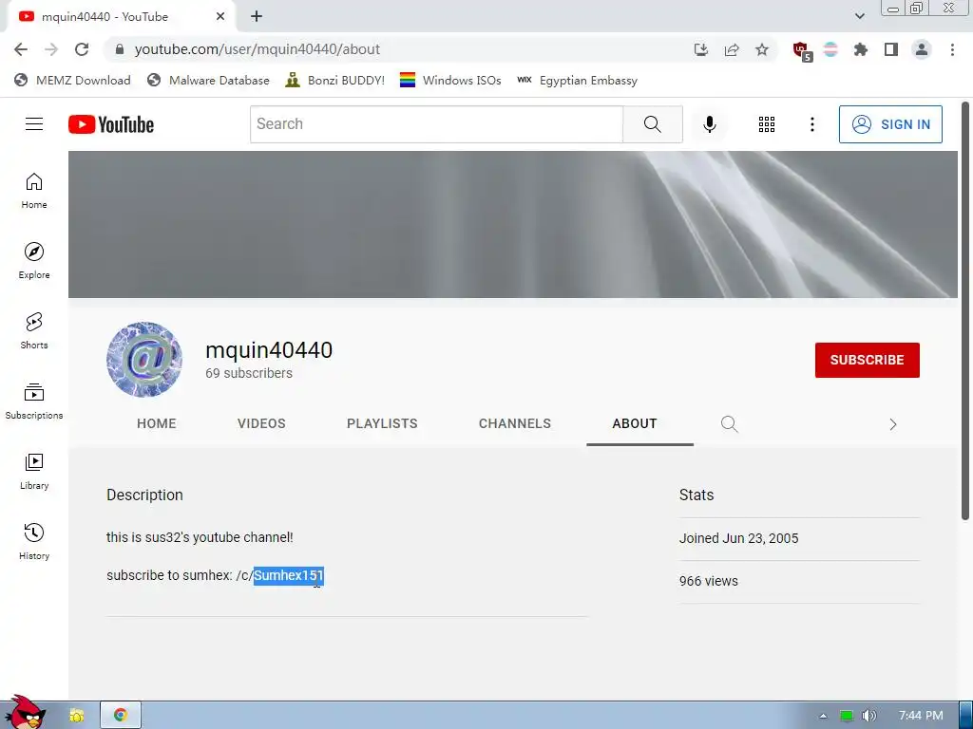This screenshot has height=729, width=973.
Task: Click the '966 views' stat
Action: 708,581
